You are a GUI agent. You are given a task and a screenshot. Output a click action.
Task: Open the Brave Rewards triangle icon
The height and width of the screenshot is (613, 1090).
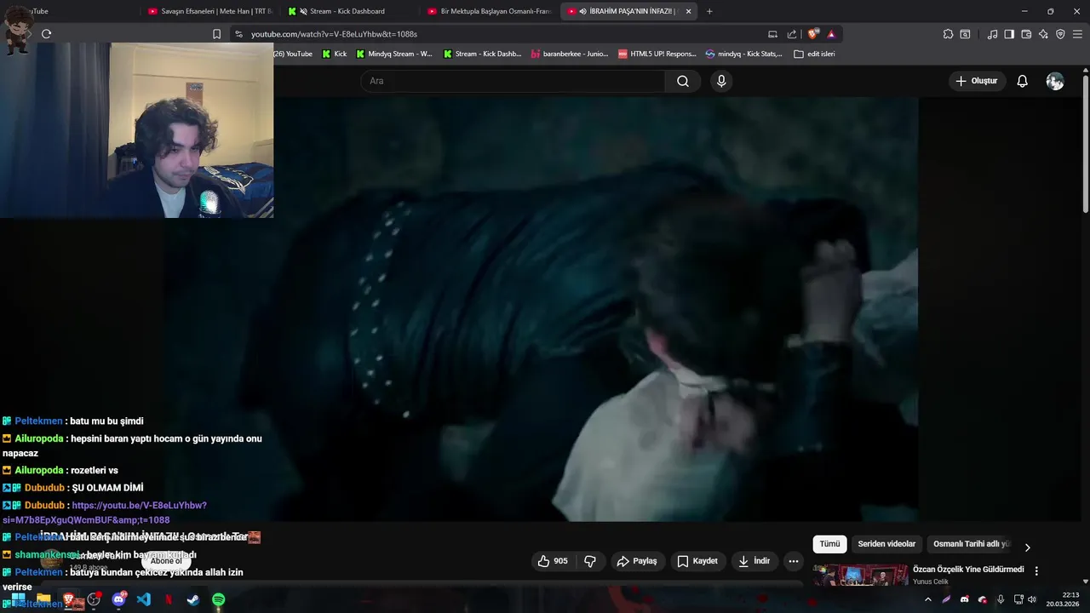(x=831, y=34)
